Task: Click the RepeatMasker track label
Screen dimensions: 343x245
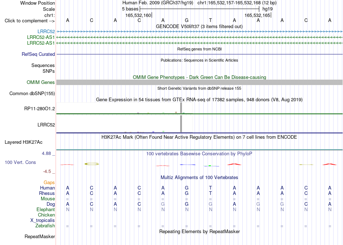Action: pos(40,236)
